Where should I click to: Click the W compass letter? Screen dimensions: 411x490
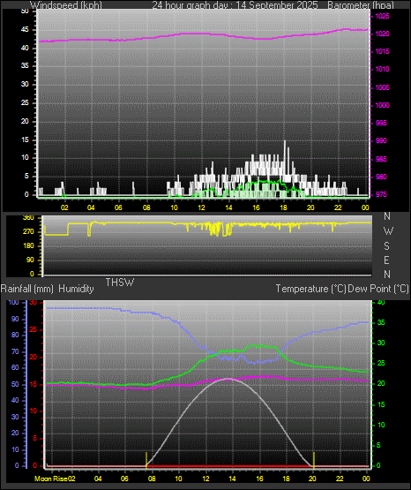point(388,231)
